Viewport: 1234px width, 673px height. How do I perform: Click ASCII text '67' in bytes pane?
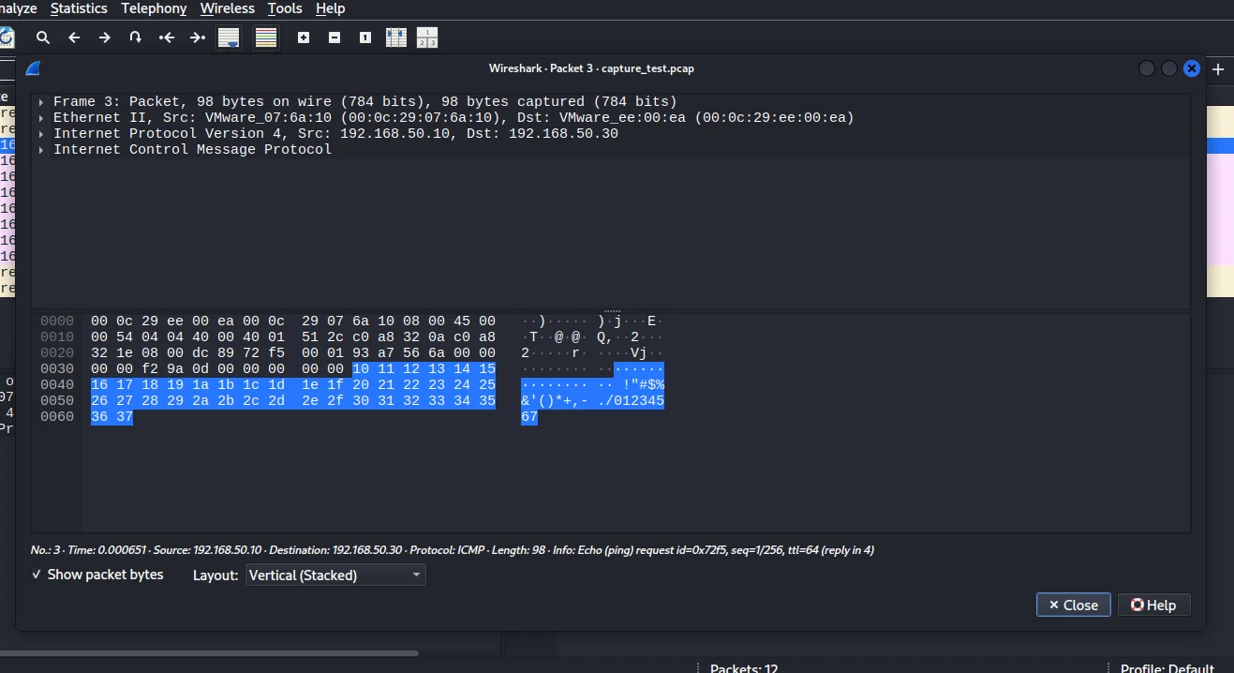529,417
